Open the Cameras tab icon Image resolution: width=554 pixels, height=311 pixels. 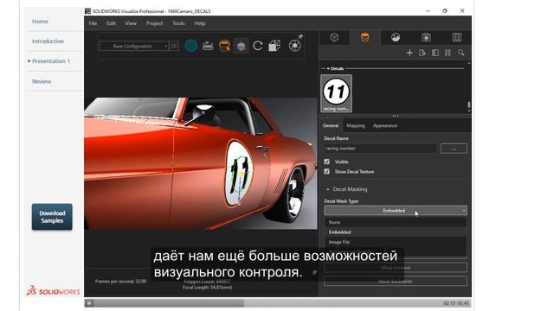[x=426, y=37]
